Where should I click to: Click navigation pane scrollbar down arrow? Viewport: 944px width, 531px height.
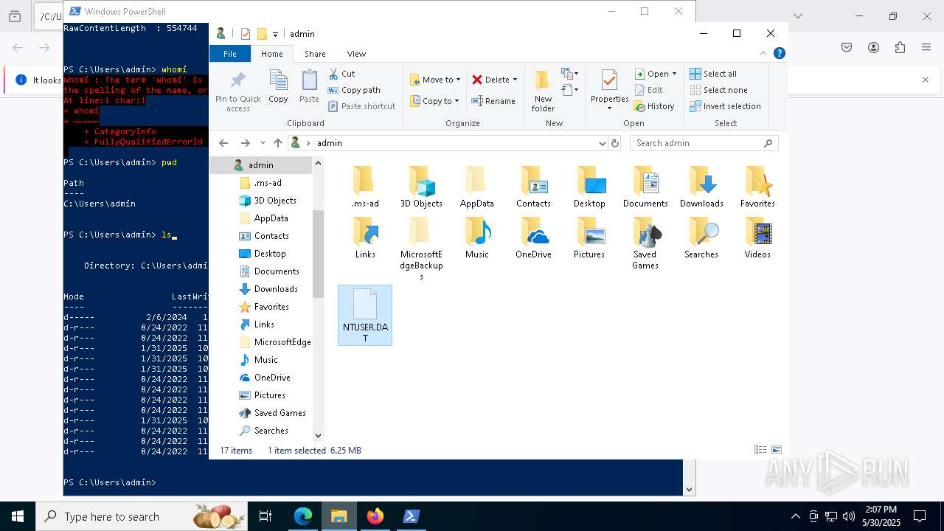tap(319, 436)
